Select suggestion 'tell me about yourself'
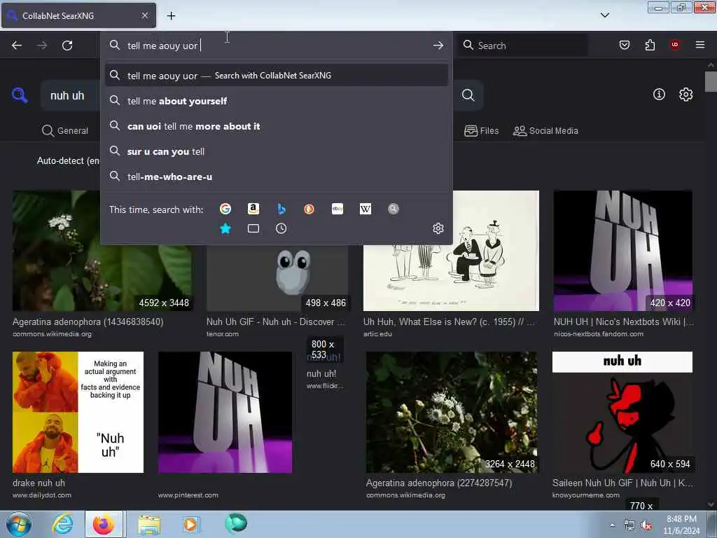This screenshot has width=717, height=538. coord(276,101)
